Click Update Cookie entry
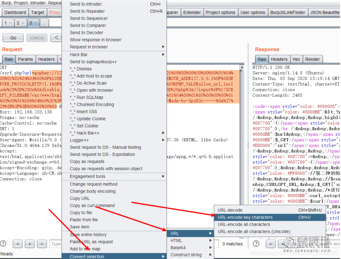 pos(114,119)
